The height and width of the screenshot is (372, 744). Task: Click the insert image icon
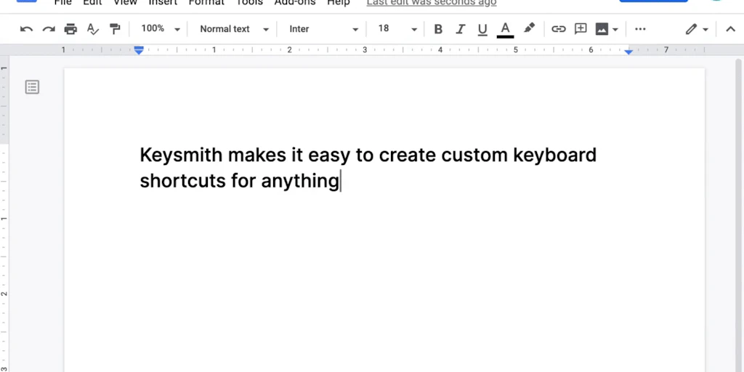pyautogui.click(x=602, y=29)
